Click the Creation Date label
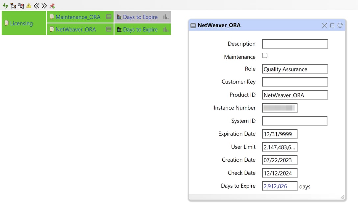This screenshot has height=212, width=358. pos(238,160)
